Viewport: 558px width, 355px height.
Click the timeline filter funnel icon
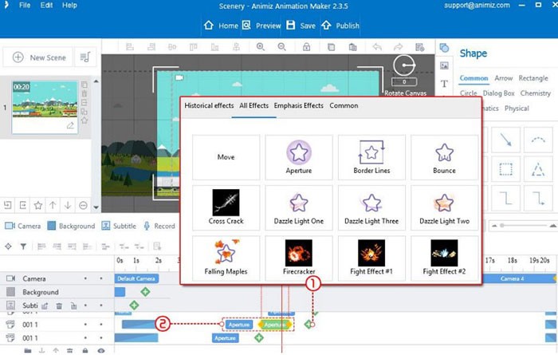tap(23, 247)
